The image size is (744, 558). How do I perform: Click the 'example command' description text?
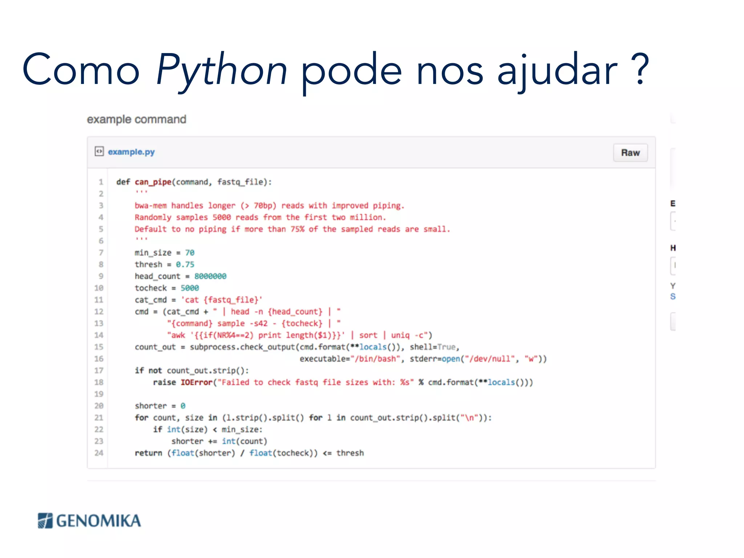point(137,119)
